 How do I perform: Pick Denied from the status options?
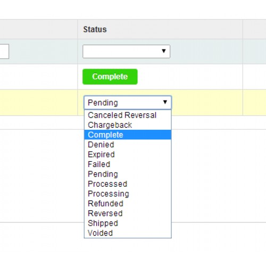pyautogui.click(x=128, y=145)
